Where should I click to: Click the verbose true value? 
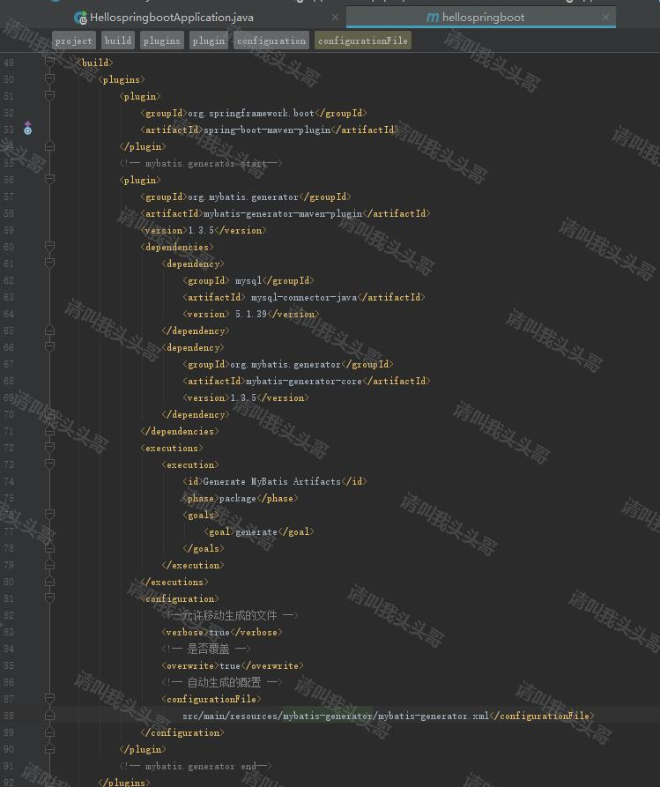coord(219,633)
